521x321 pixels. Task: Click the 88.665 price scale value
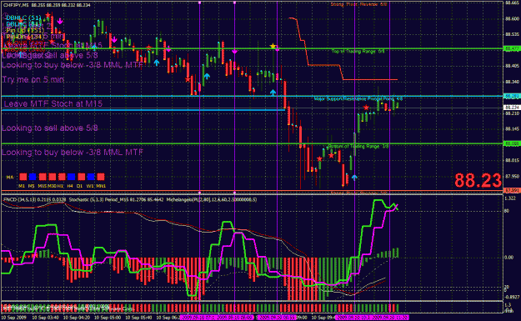[x=512, y=3]
